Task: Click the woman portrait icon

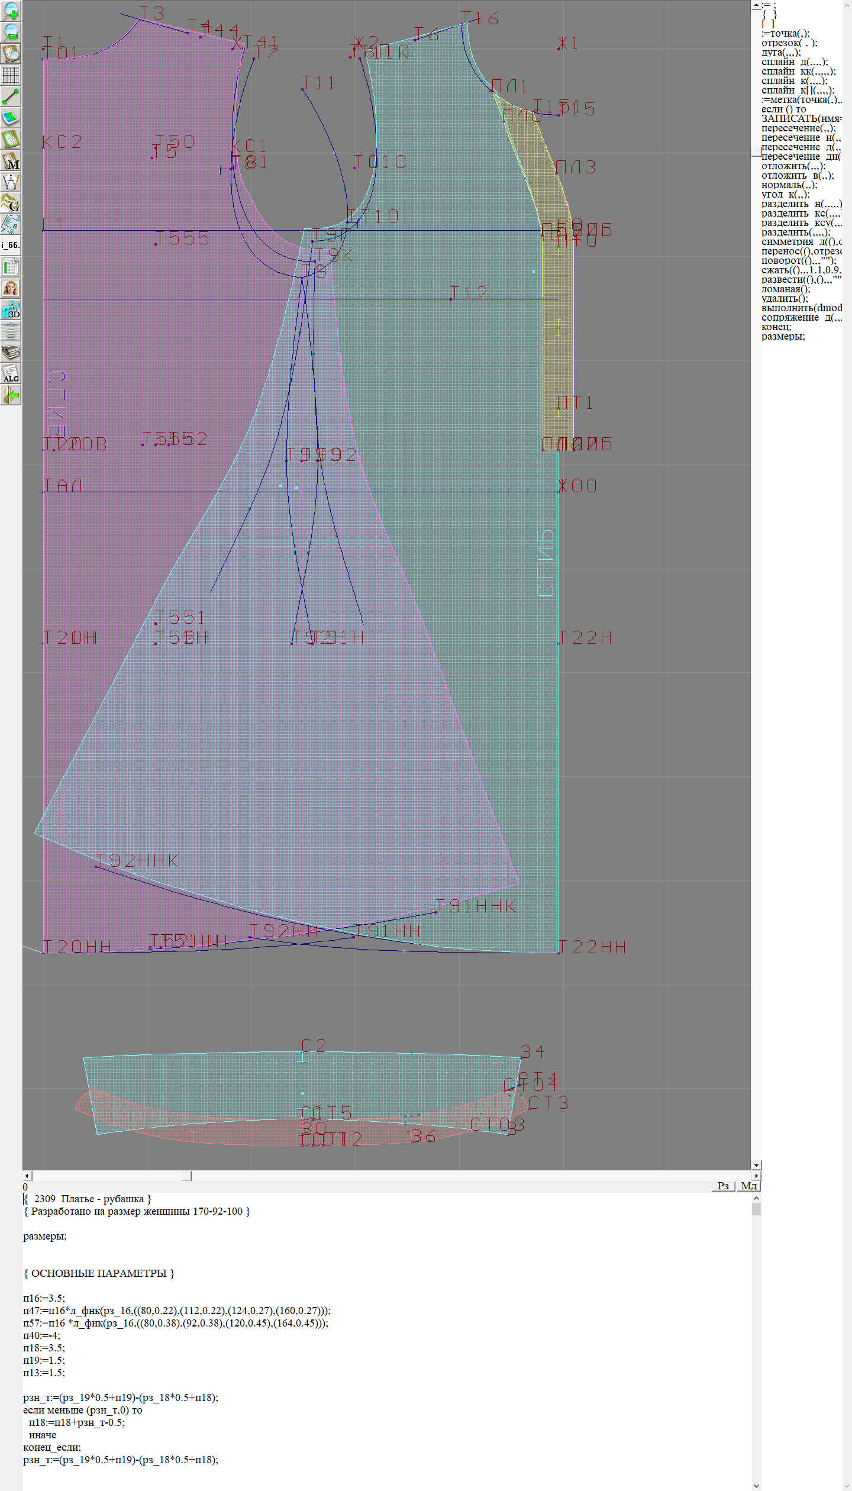Action: (x=11, y=288)
